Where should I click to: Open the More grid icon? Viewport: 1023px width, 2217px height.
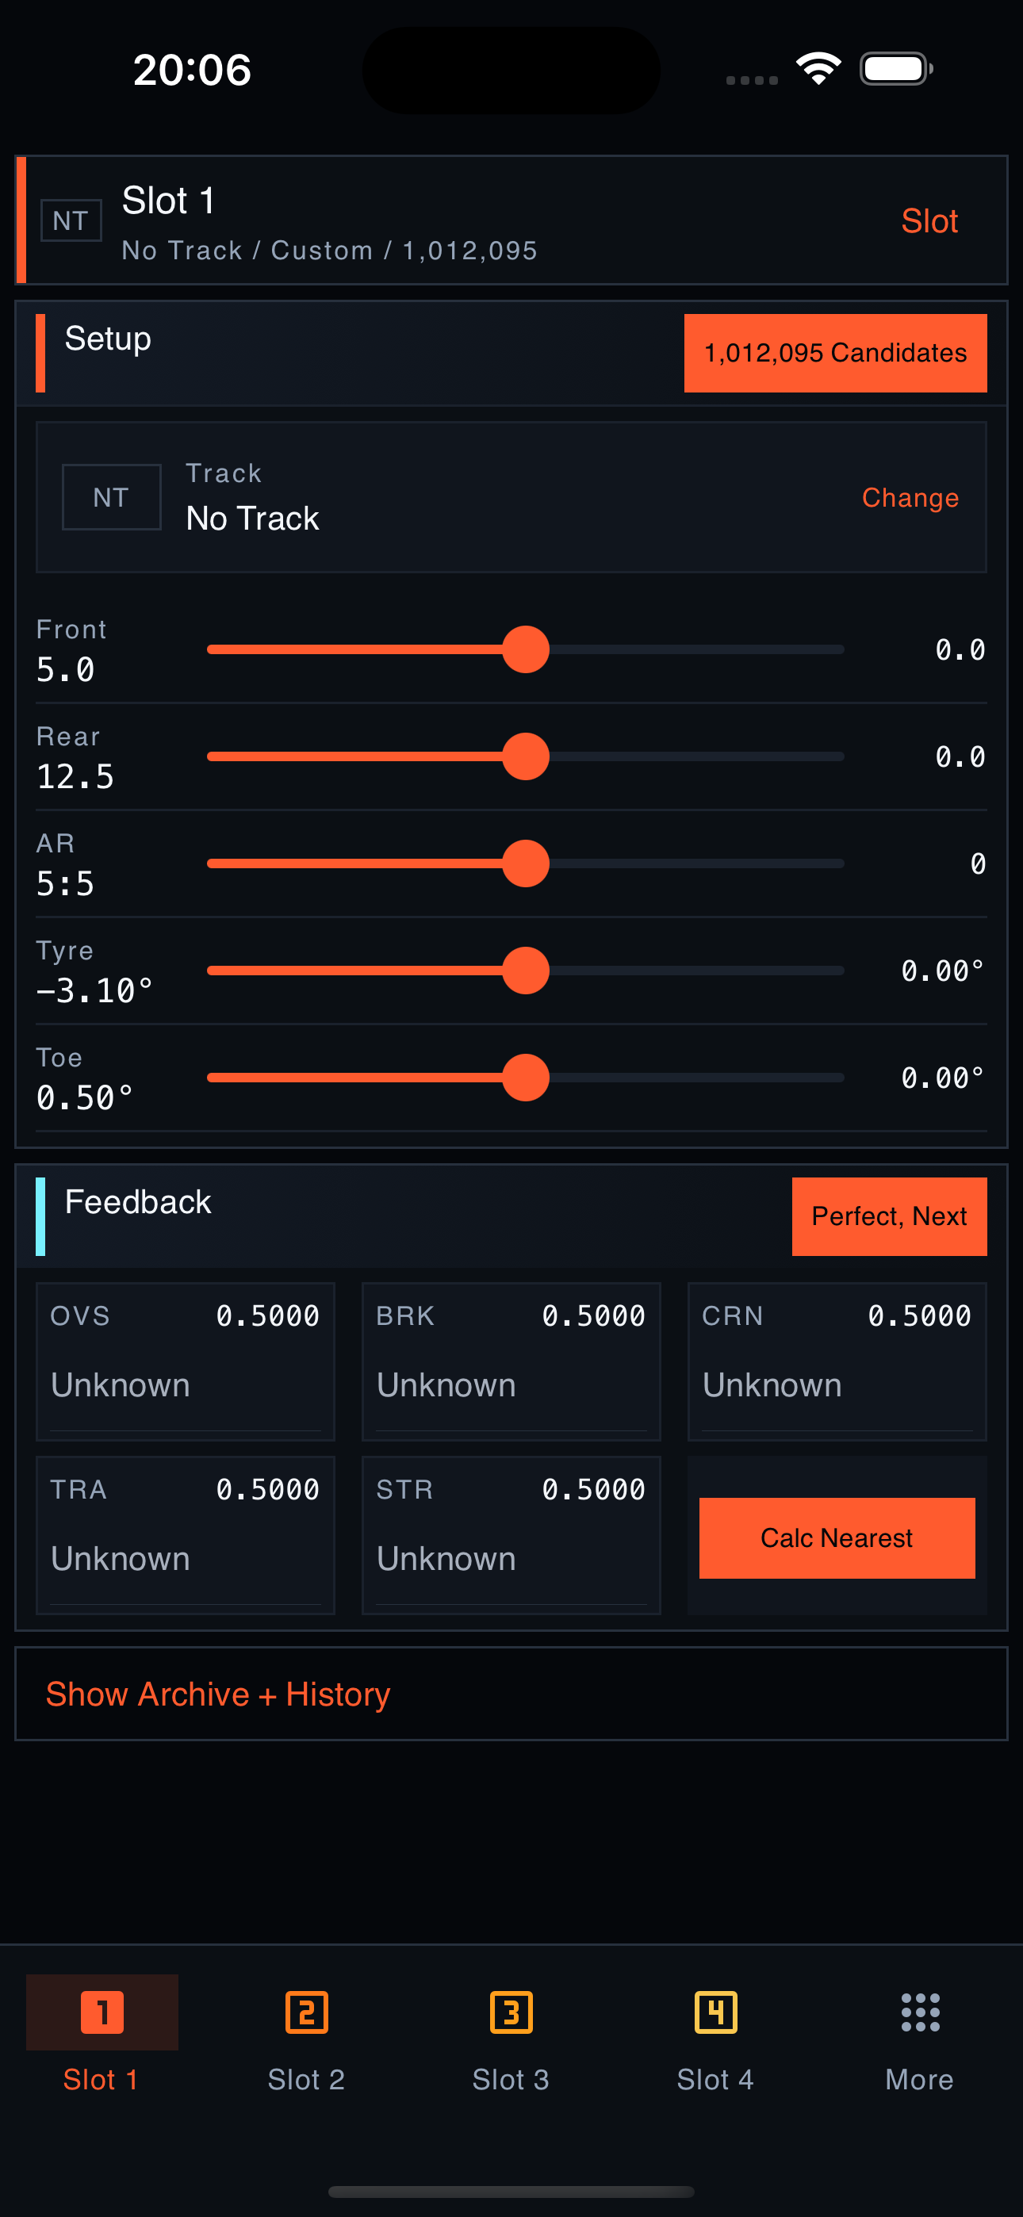coord(919,2014)
